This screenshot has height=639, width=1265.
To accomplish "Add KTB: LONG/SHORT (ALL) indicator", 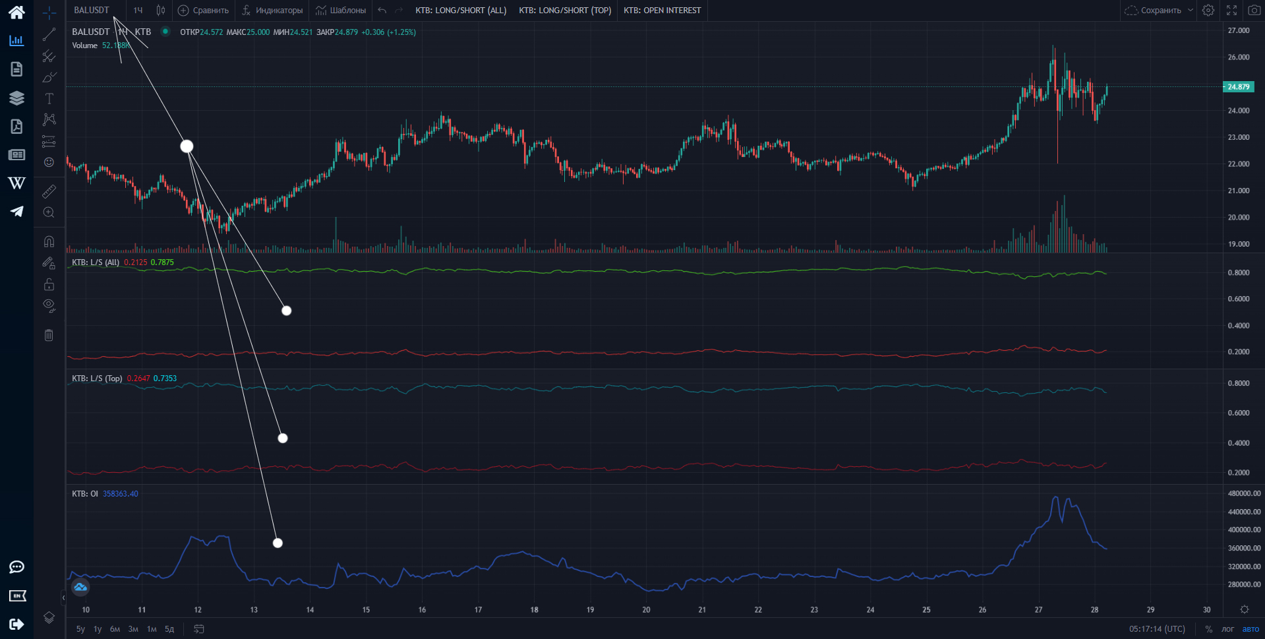I will (461, 11).
